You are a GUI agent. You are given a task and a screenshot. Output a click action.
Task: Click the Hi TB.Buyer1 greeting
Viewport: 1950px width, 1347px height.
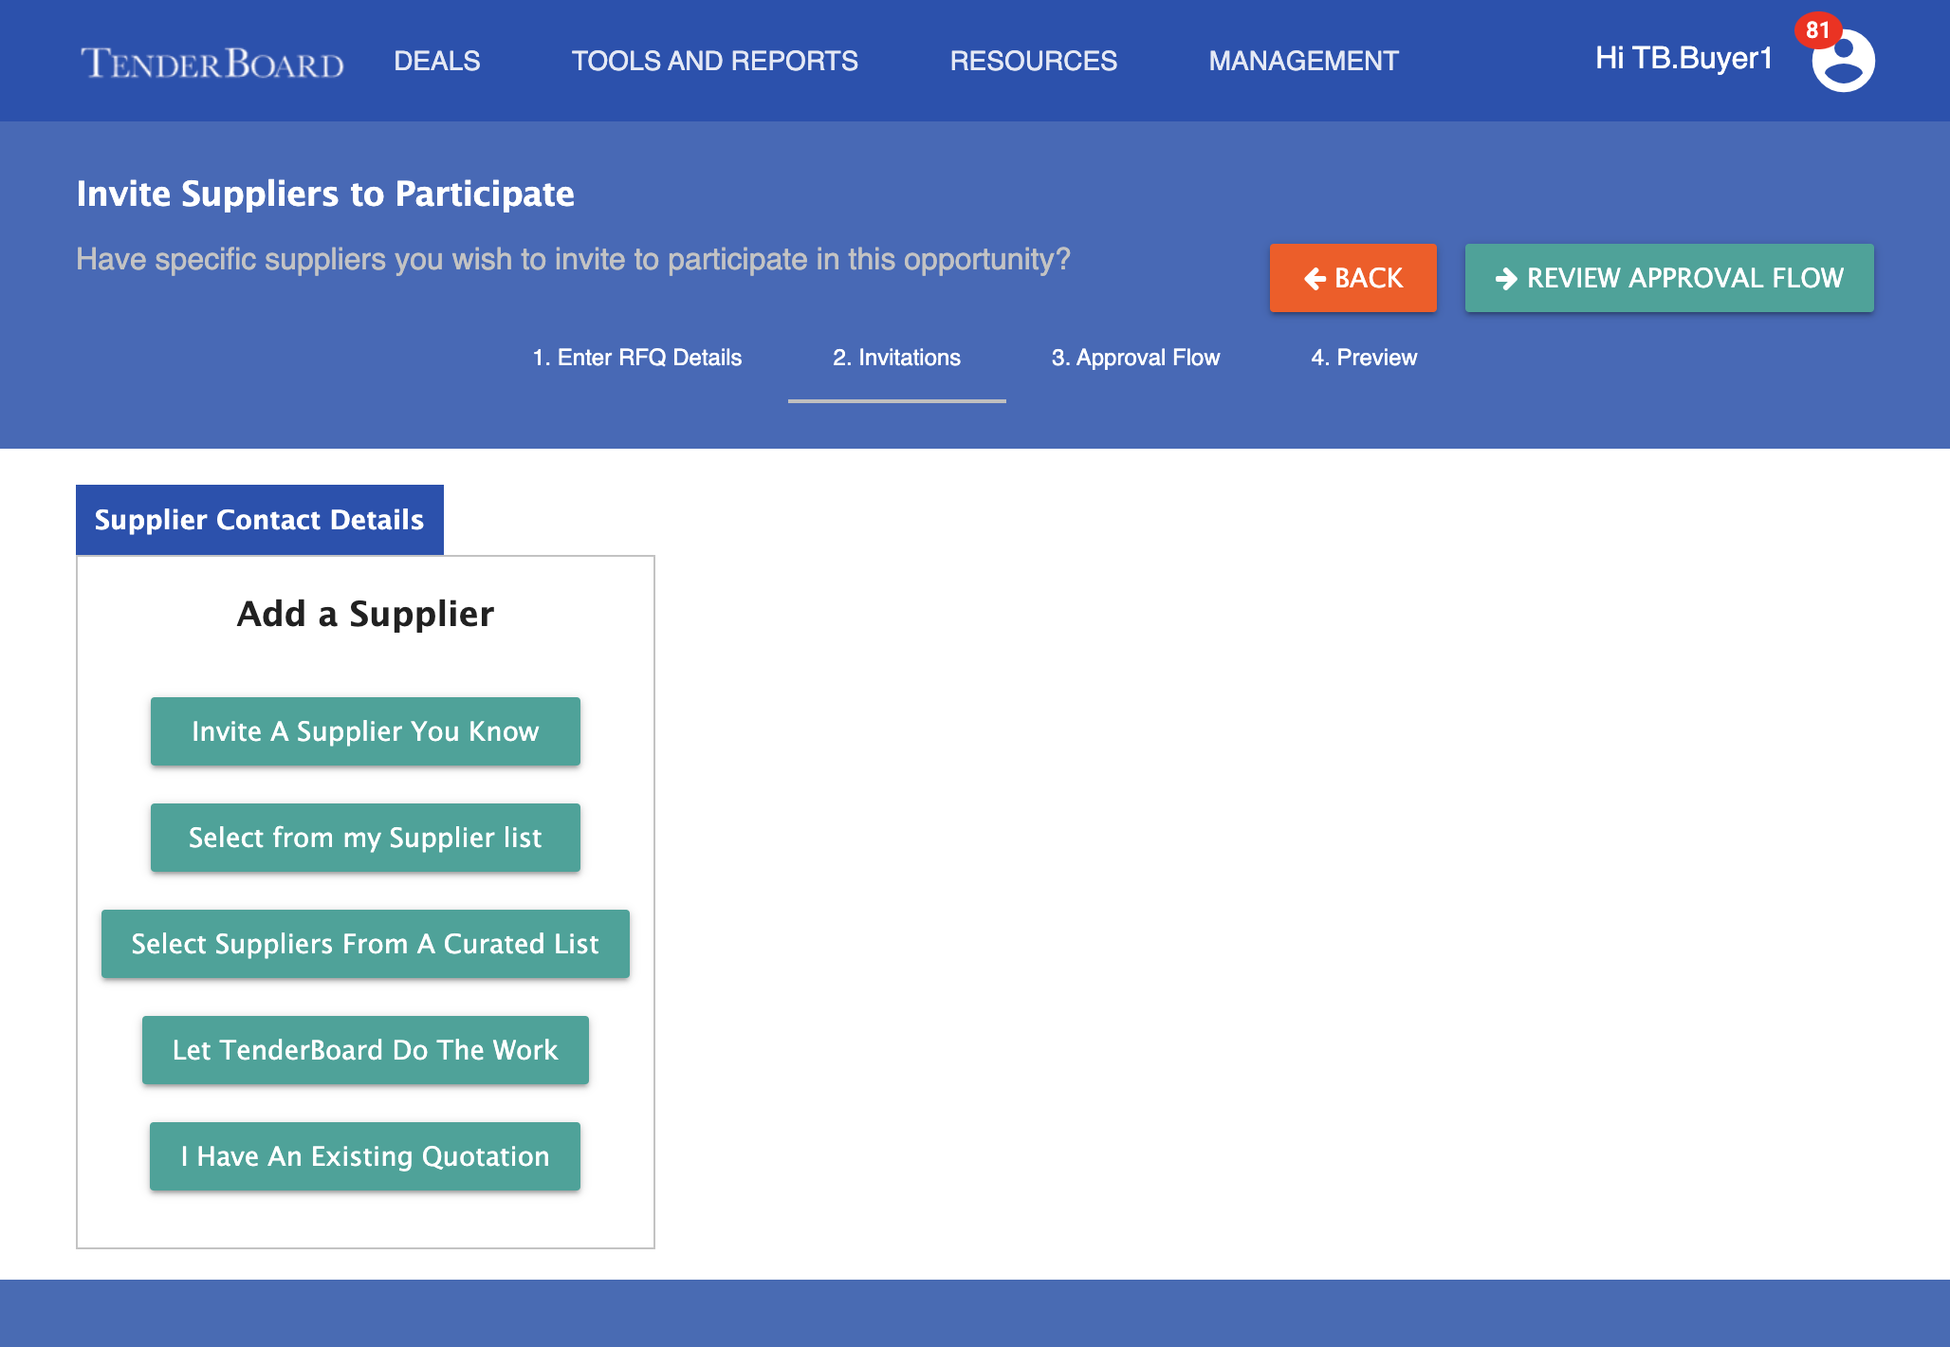1683,59
